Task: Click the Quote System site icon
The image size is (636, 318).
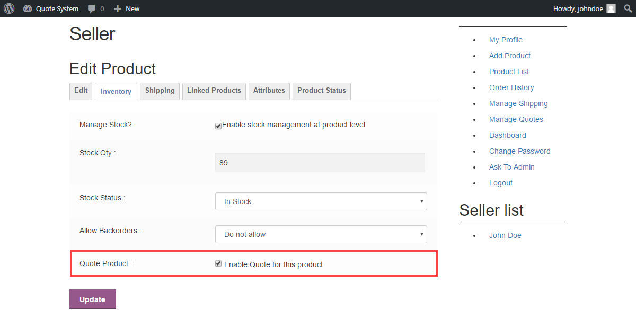Action: 28,8
